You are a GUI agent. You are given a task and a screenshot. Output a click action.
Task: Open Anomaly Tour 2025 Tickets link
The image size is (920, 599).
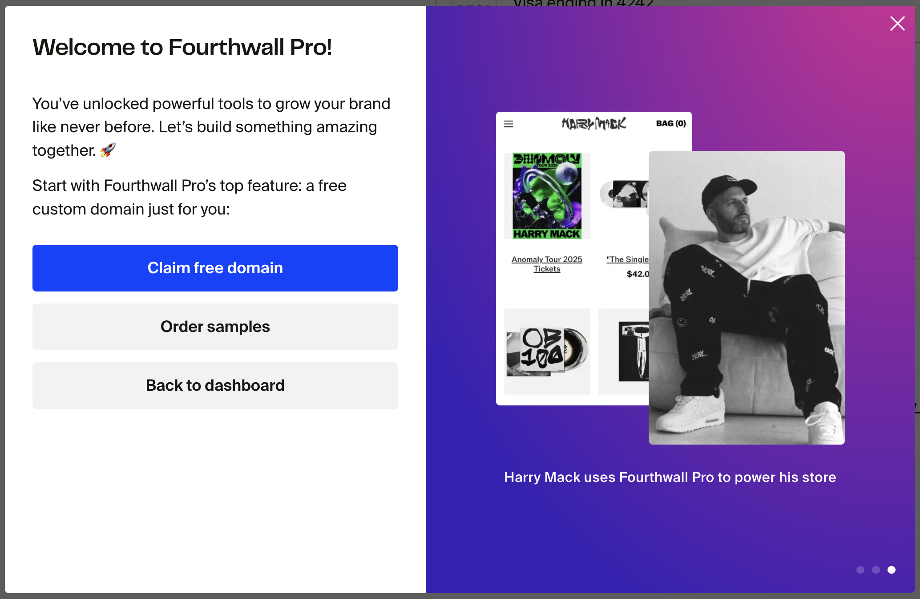(x=547, y=264)
